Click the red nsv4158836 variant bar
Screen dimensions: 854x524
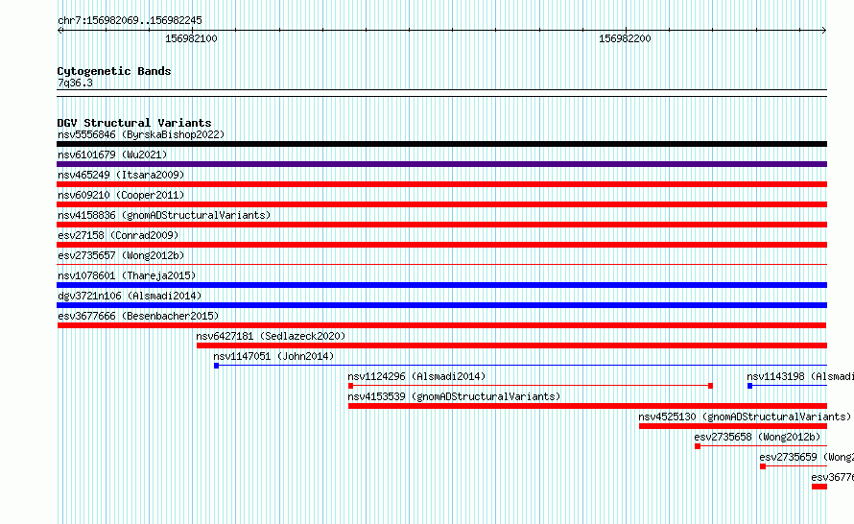coord(441,225)
